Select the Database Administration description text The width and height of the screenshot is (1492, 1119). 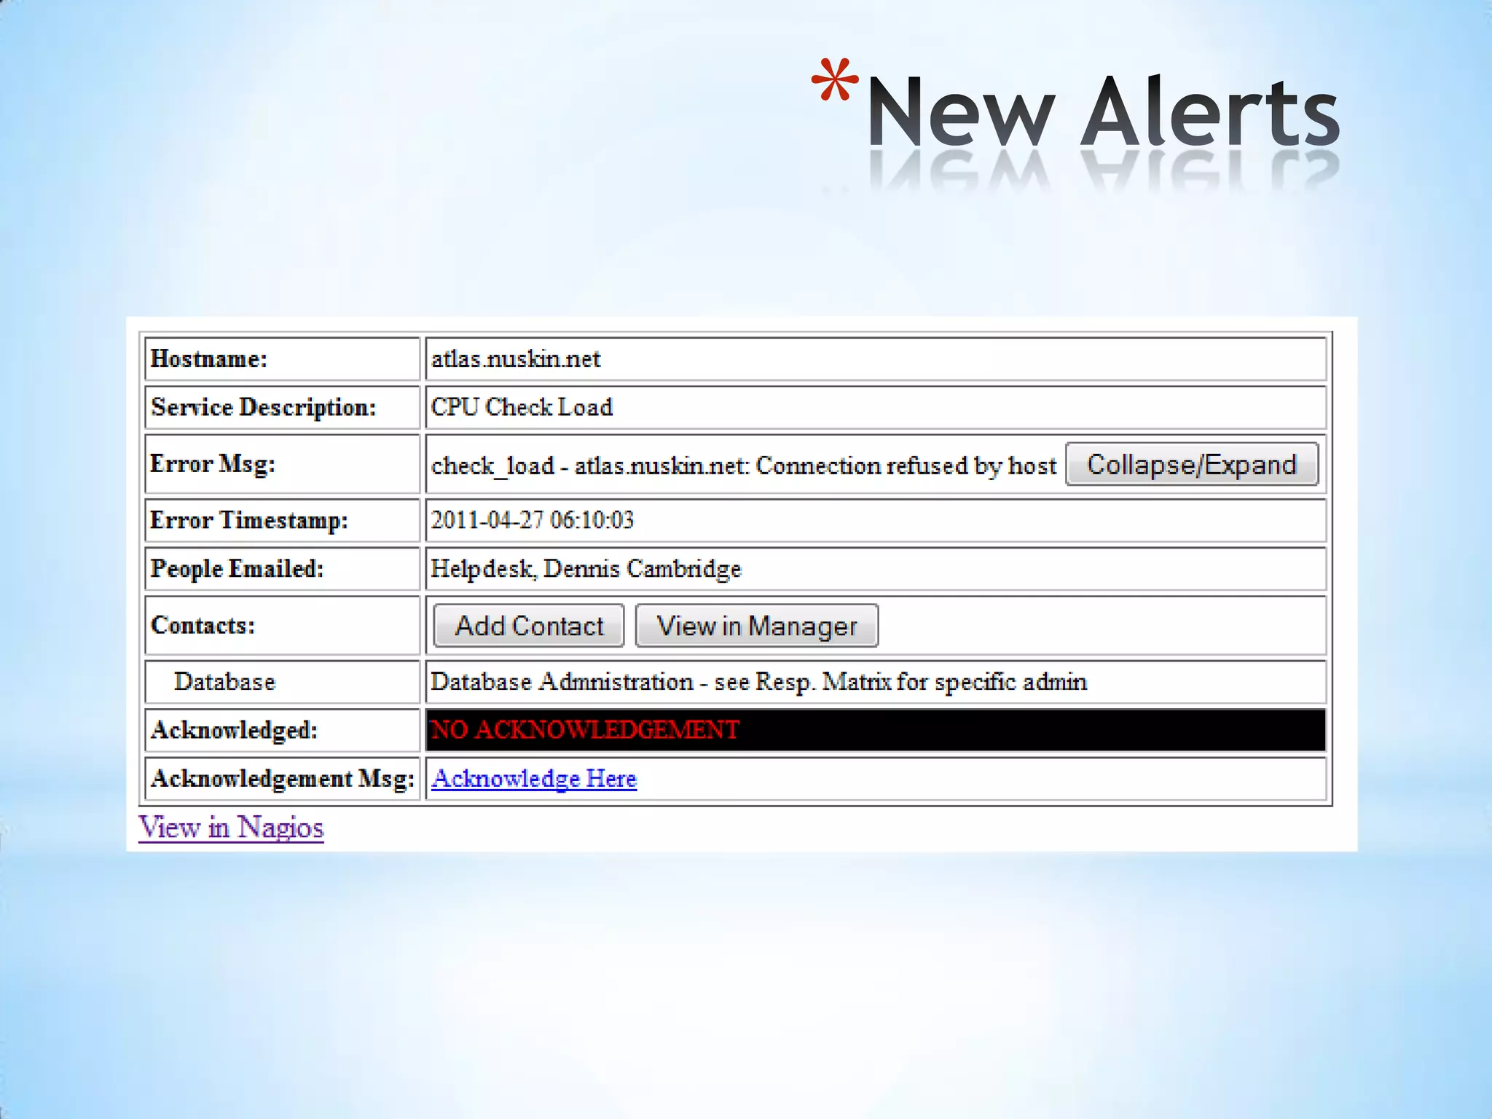(x=758, y=682)
